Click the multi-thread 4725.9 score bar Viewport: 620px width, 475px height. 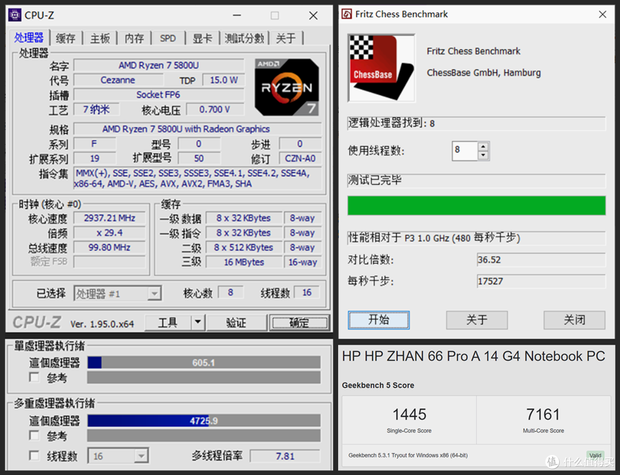click(204, 421)
